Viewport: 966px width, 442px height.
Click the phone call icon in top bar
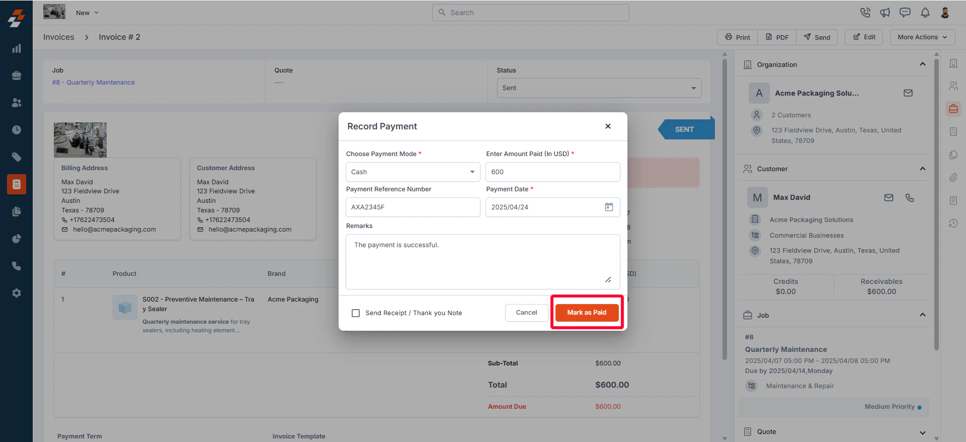[x=865, y=13]
